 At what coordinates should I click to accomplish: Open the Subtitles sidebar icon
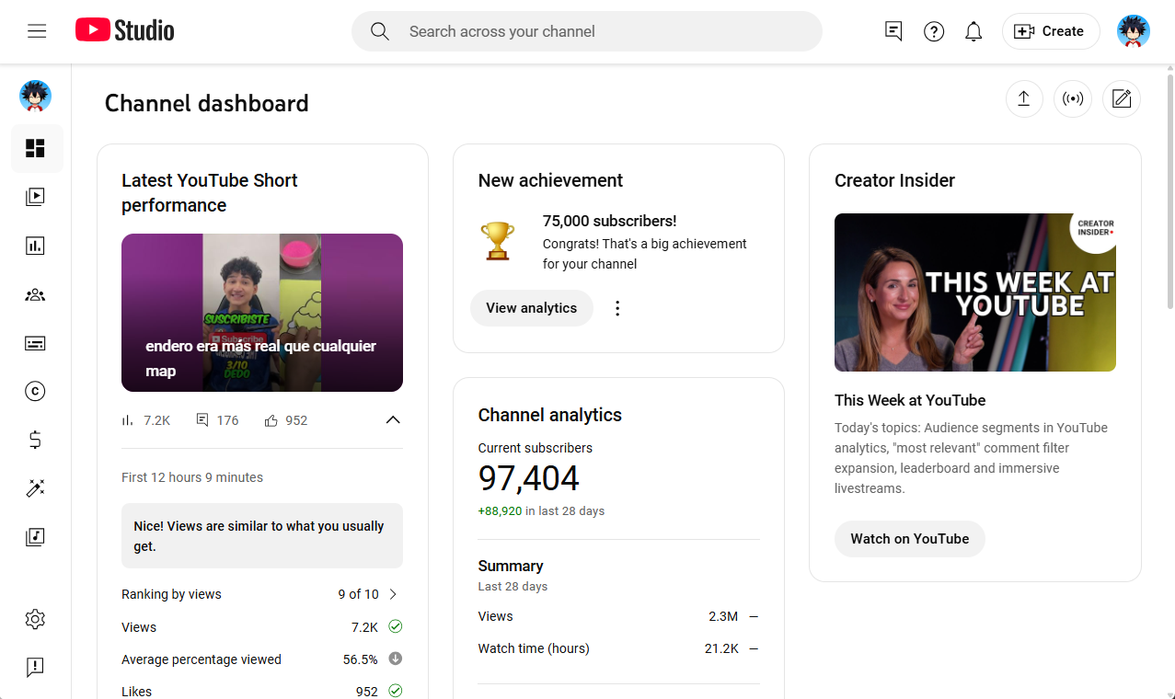[x=35, y=343]
